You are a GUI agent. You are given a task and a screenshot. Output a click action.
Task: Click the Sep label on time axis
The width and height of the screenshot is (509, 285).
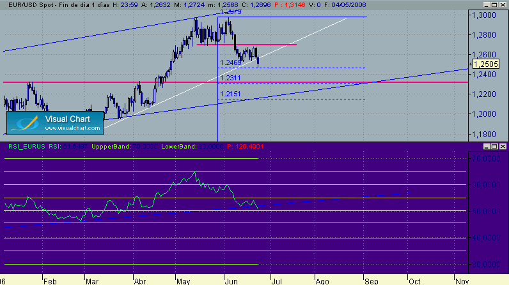coord(372,281)
